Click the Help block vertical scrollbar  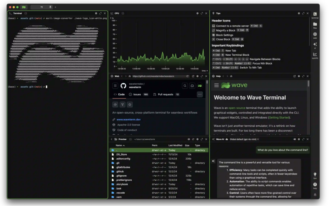[x=308, y=84]
